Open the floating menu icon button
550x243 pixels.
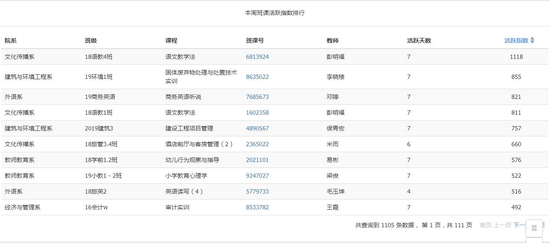click(x=534, y=229)
